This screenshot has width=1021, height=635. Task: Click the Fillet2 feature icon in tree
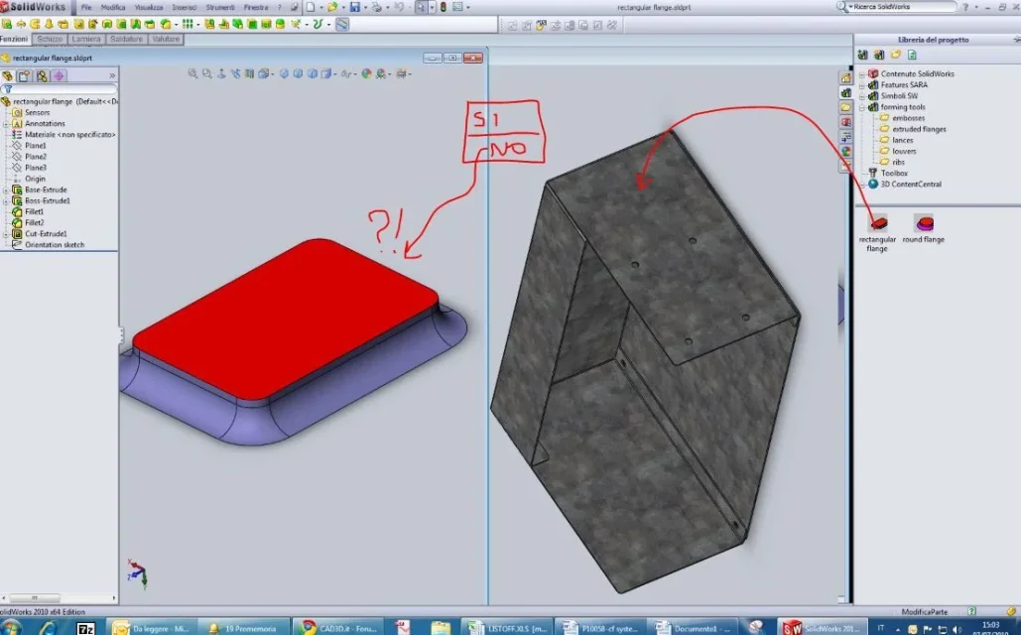[18, 222]
